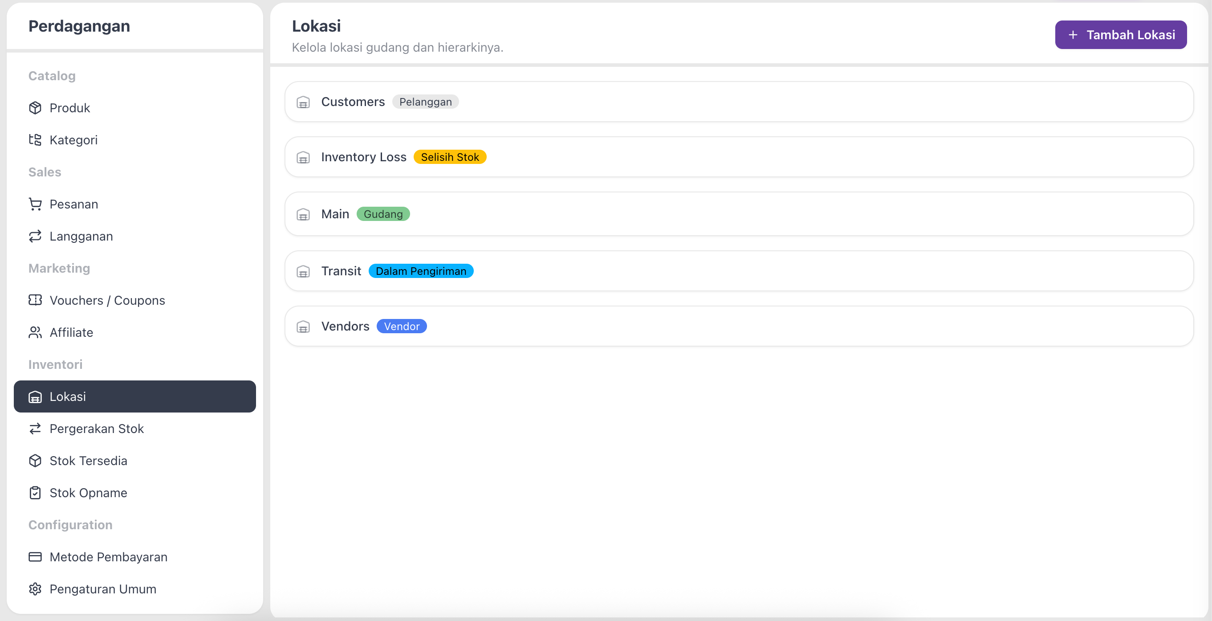Click the Produk box icon in sidebar
1212x621 pixels.
click(35, 108)
